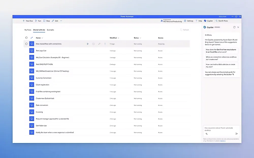
Task: Switch to the My flows tab
Action: (28, 30)
